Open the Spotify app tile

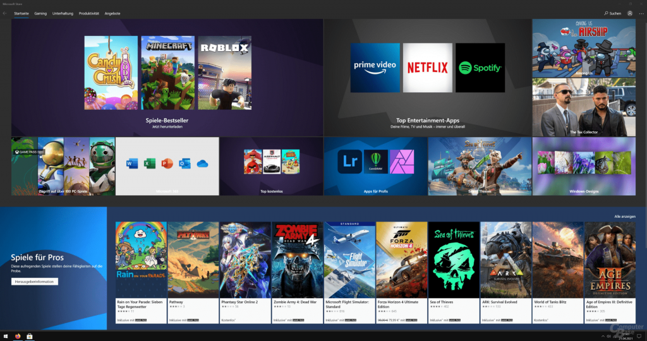point(480,68)
